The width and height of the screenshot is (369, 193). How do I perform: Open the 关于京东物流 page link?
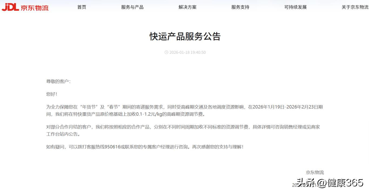click(x=355, y=7)
